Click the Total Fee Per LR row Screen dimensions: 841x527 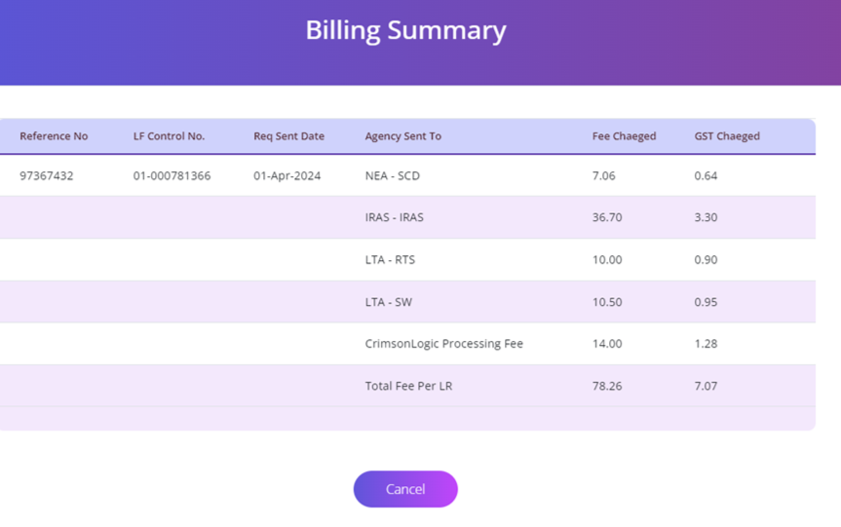(408, 386)
